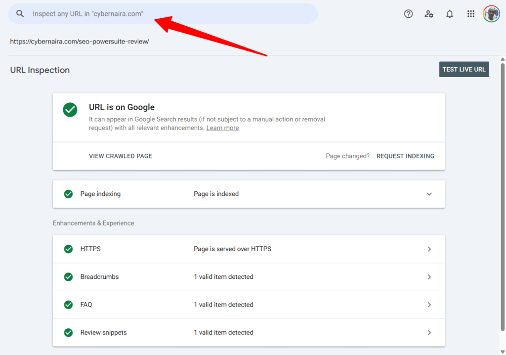This screenshot has width=506, height=355.
Task: Click the vertical scrollbar thumb
Action: click(x=503, y=197)
